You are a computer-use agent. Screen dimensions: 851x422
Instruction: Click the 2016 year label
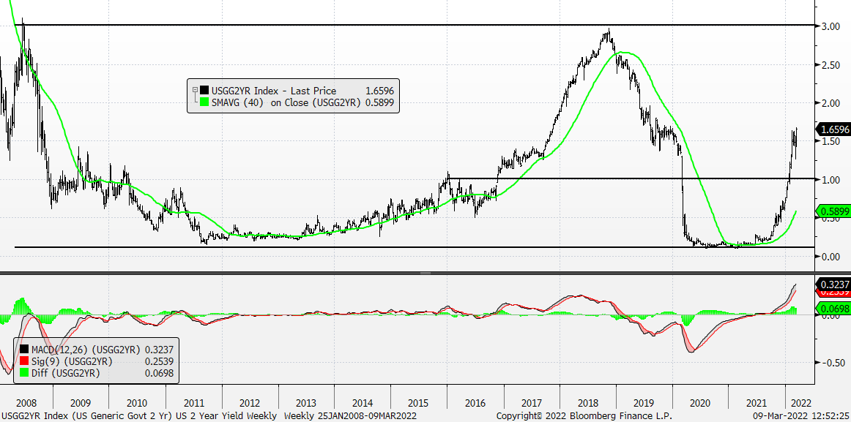point(475,403)
